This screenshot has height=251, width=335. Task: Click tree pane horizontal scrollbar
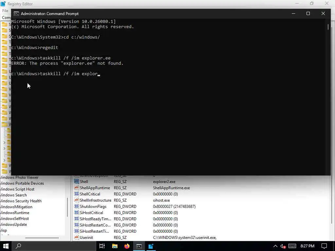pyautogui.click(x=42, y=238)
